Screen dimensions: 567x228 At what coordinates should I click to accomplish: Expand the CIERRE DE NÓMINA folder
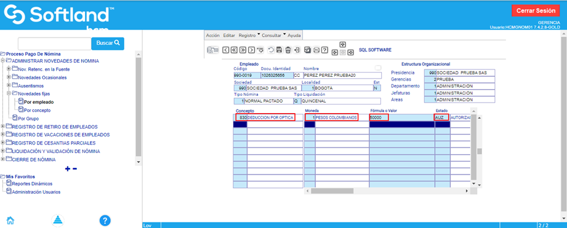click(3, 159)
